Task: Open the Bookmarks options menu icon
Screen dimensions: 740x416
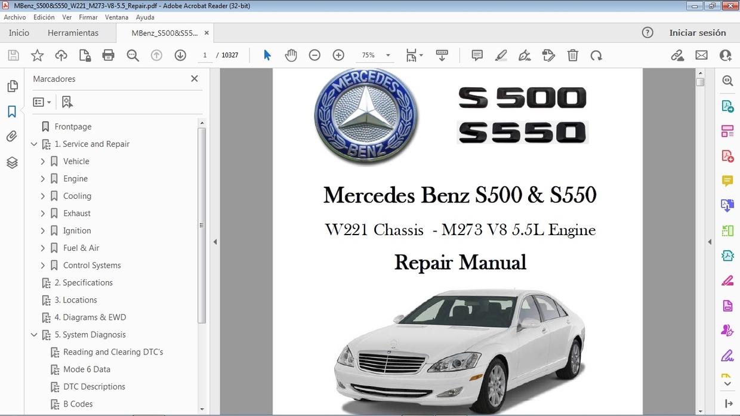Action: coord(42,101)
